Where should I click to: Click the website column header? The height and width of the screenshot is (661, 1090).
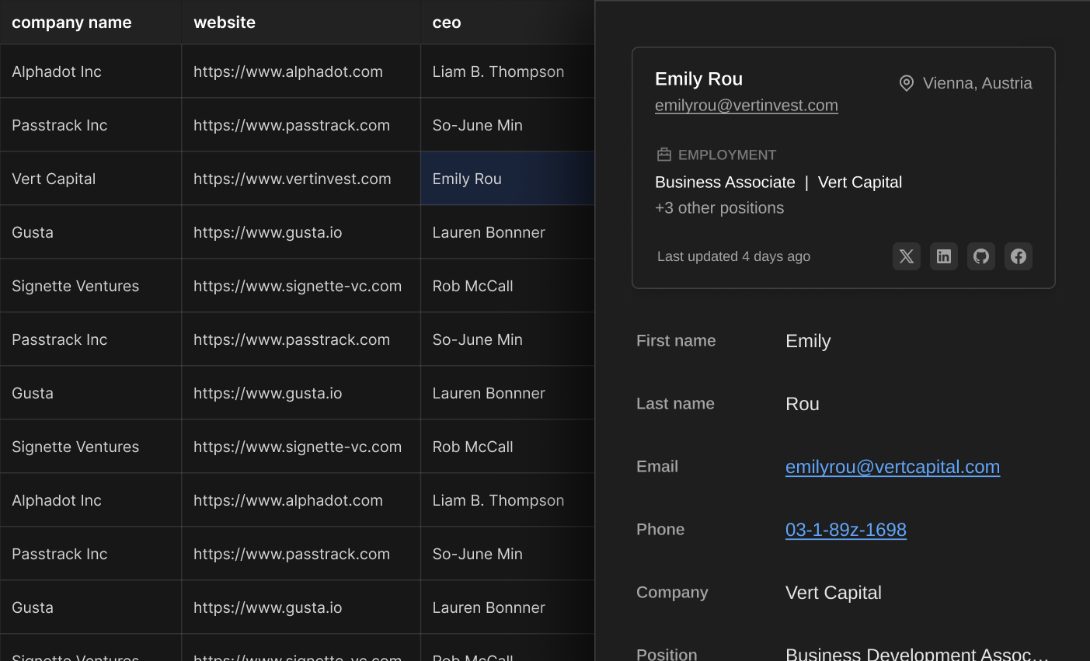click(225, 23)
